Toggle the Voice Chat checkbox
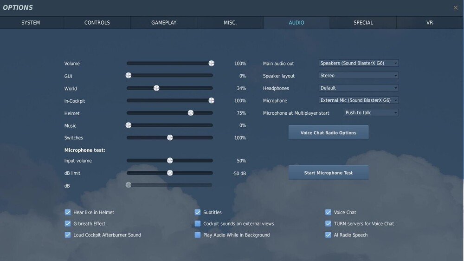464x261 pixels. (x=328, y=212)
